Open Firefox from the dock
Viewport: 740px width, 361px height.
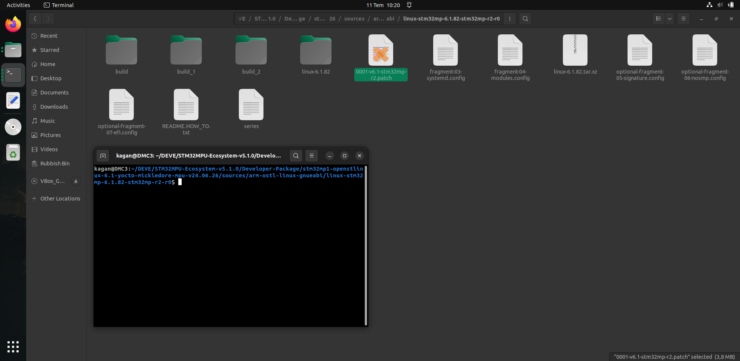[x=13, y=24]
